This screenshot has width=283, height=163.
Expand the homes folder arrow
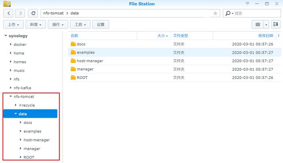click(11, 62)
